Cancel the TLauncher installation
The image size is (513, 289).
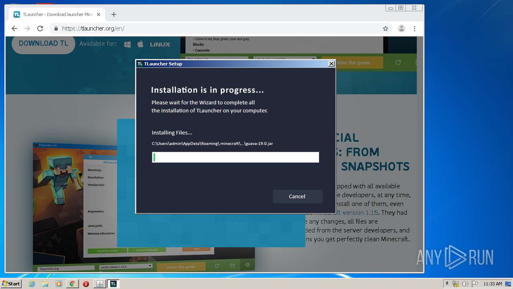pos(297,196)
